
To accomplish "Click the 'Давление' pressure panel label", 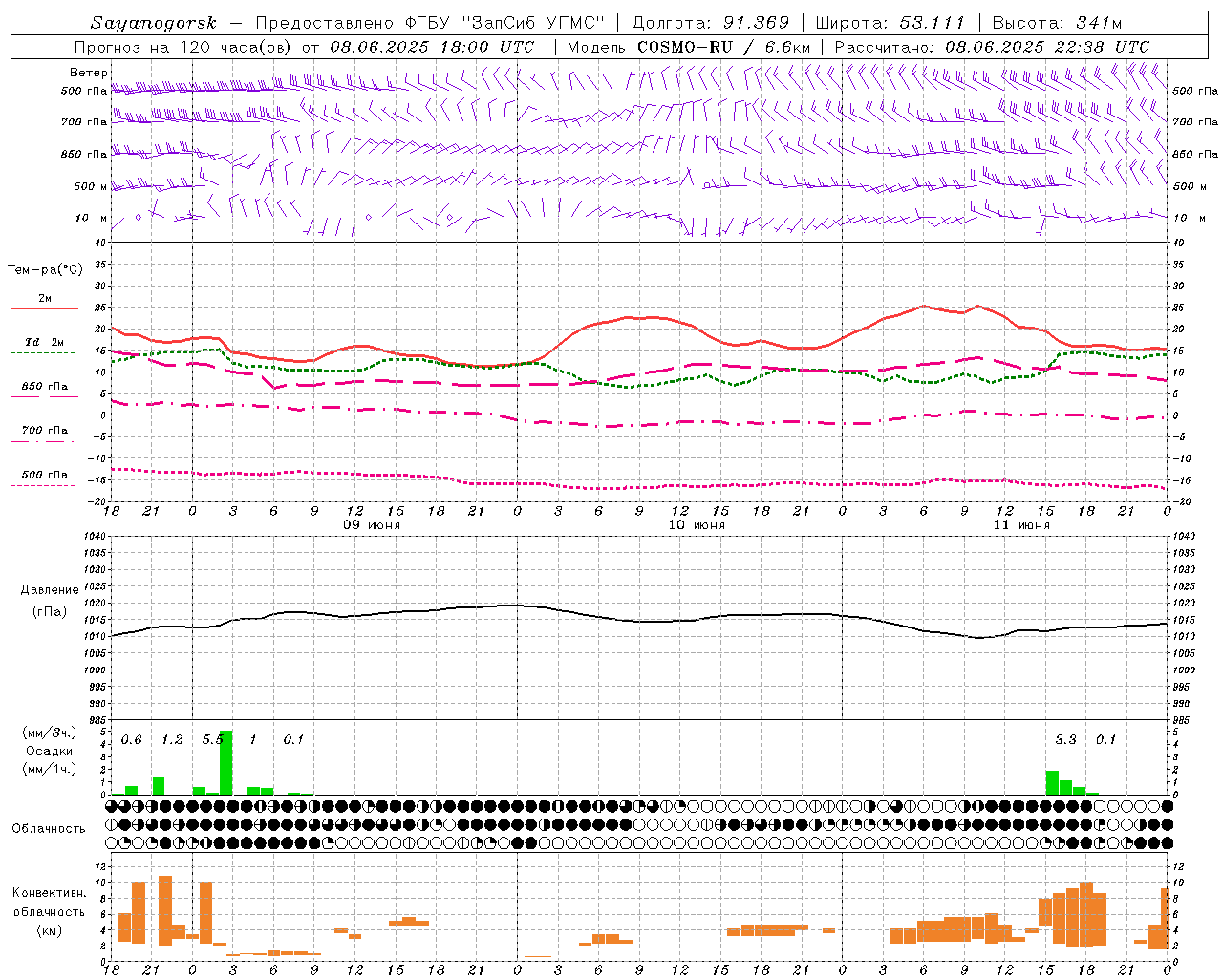I will pos(50,590).
